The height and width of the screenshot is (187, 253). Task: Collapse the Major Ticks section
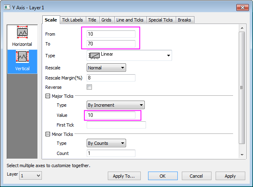(48, 96)
